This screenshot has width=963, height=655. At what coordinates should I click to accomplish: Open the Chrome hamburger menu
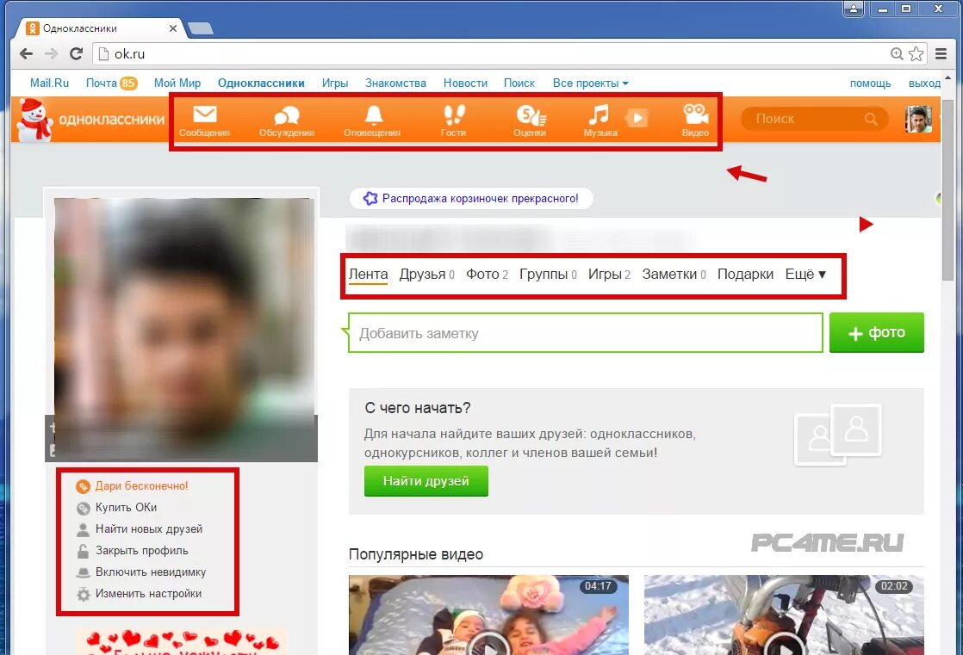941,54
